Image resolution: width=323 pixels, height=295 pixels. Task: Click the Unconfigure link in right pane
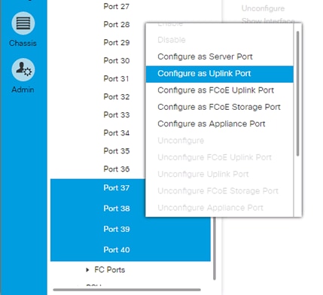click(263, 8)
